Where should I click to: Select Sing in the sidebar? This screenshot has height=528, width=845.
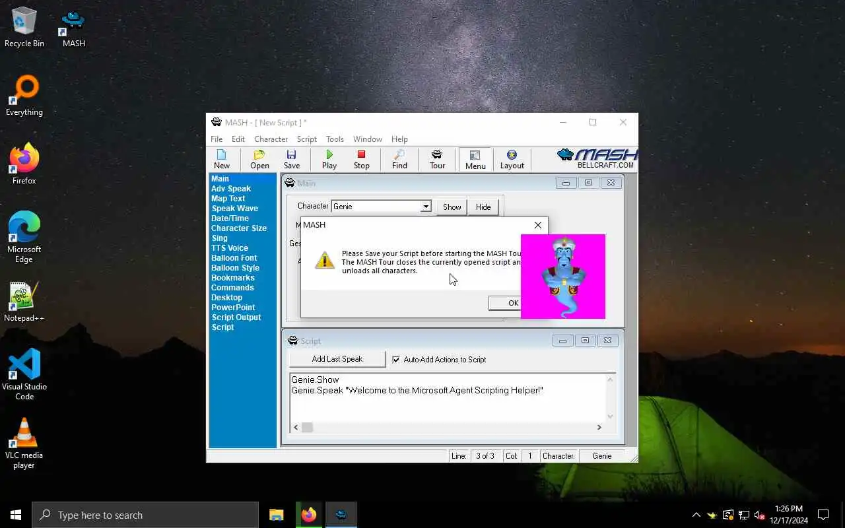pos(219,238)
